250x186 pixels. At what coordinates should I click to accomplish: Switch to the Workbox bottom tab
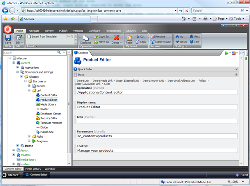[50, 169]
